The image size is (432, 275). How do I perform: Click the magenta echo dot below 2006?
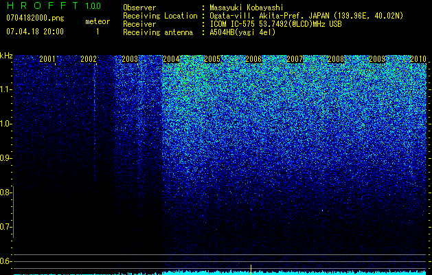click(251, 210)
